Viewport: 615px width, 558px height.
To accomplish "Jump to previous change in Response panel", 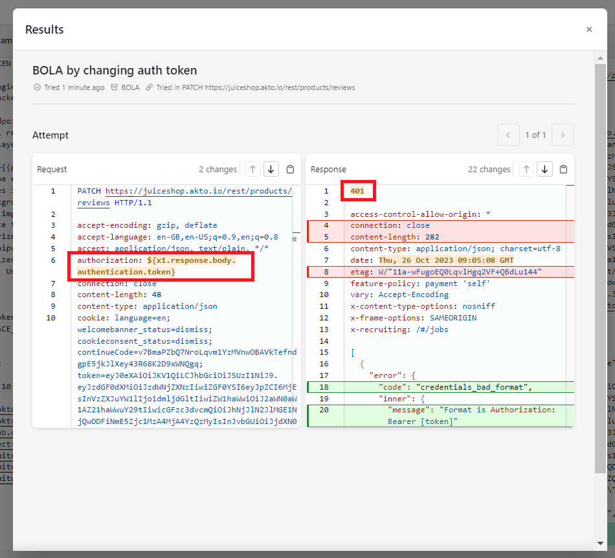I will [526, 170].
